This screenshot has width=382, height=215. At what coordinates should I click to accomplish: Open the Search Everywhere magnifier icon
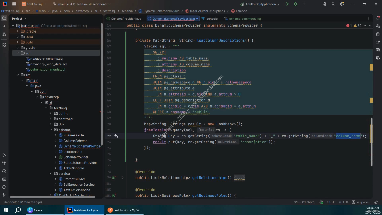tap(333, 4)
